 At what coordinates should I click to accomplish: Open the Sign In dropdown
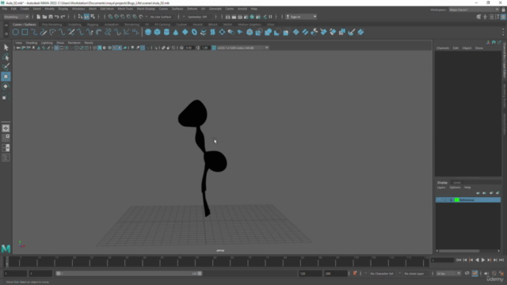(301, 17)
